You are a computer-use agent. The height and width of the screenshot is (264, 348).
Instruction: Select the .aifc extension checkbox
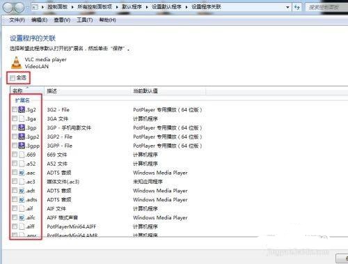[x=15, y=217]
